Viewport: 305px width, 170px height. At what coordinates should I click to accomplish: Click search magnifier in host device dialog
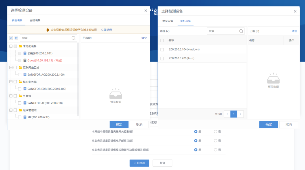(x=241, y=31)
